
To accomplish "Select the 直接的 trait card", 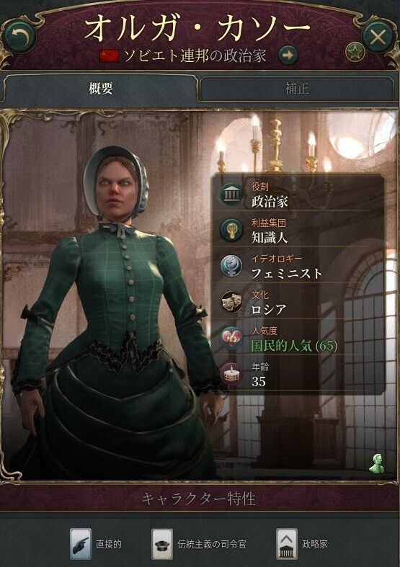I will (97, 544).
